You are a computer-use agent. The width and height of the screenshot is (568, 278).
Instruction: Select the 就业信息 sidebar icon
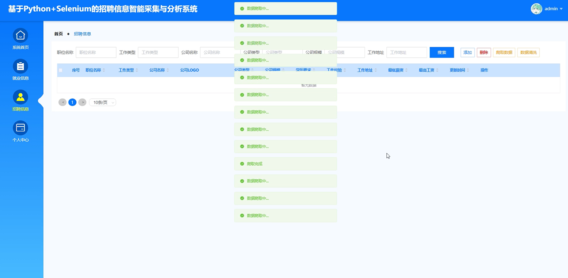pos(21,66)
